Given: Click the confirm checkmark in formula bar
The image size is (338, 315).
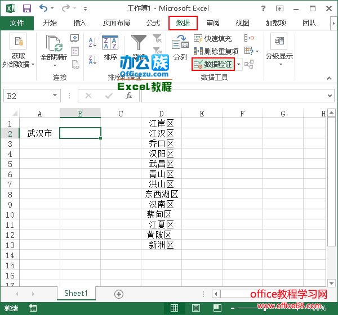Looking at the screenshot, I should [109, 96].
